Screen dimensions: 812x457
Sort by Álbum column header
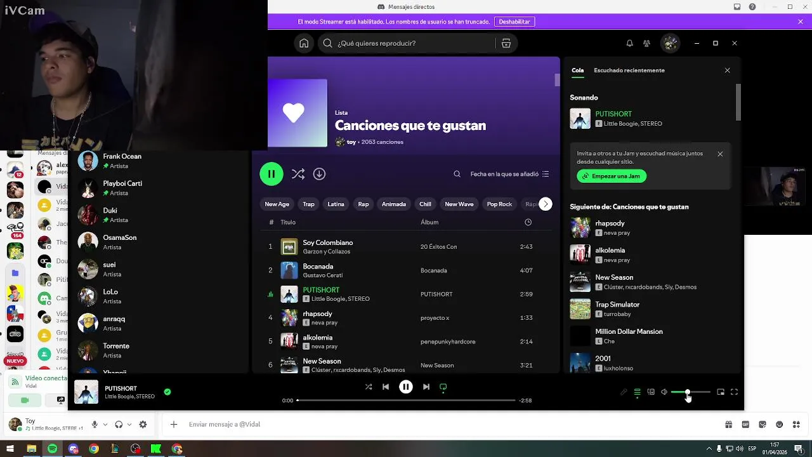click(x=429, y=222)
